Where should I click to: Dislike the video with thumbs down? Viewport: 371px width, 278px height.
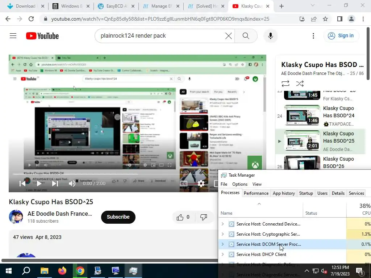(204, 217)
